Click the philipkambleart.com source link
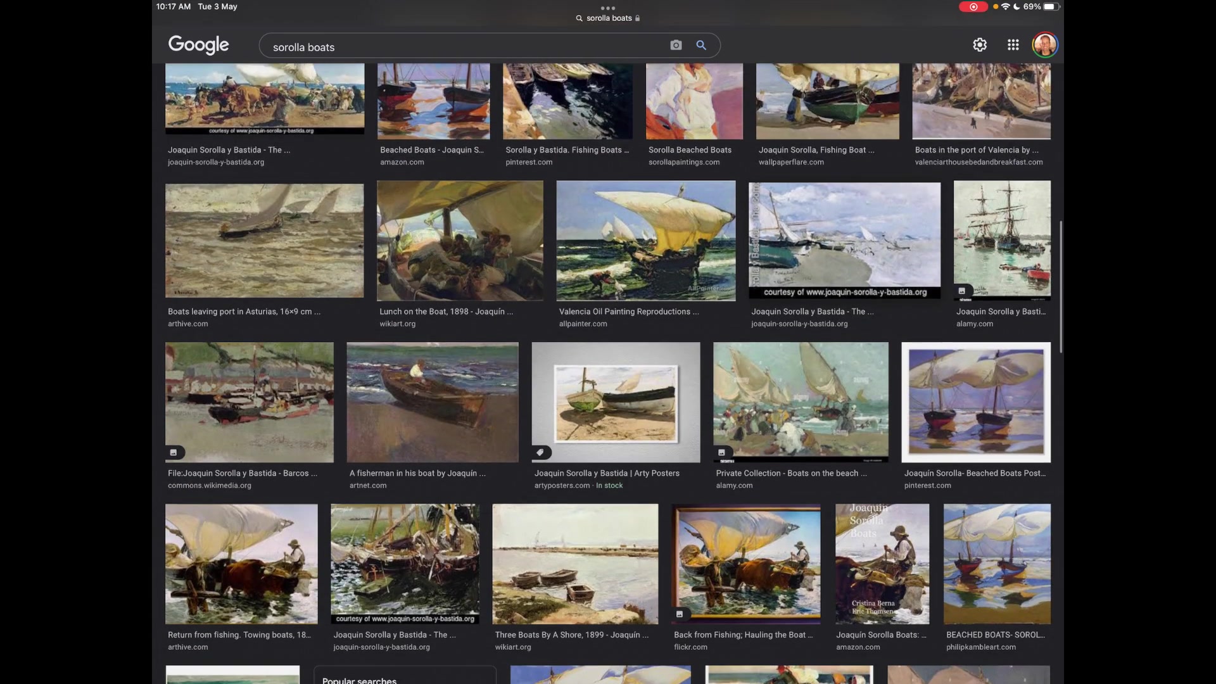The image size is (1216, 684). tap(981, 647)
